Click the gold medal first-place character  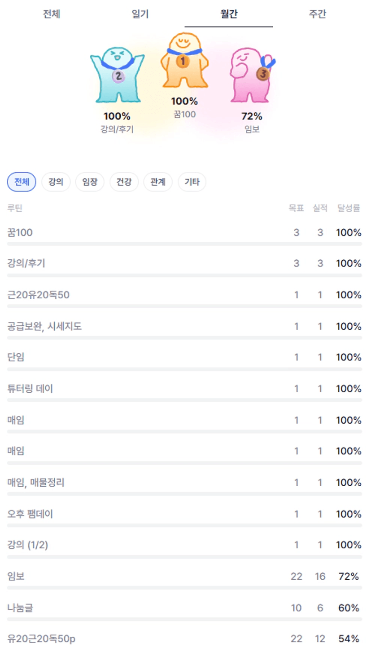click(184, 62)
